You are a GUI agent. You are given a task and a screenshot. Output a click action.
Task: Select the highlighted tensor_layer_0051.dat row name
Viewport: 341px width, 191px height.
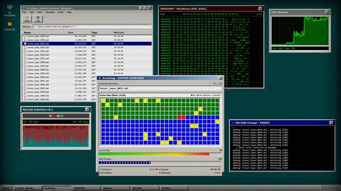38,44
